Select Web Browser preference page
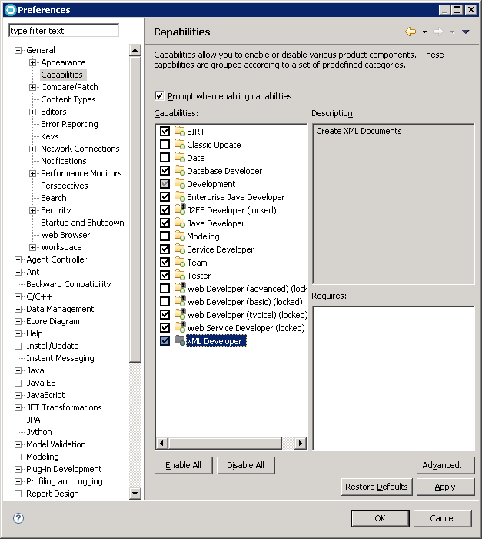The image size is (482, 539). click(x=65, y=235)
